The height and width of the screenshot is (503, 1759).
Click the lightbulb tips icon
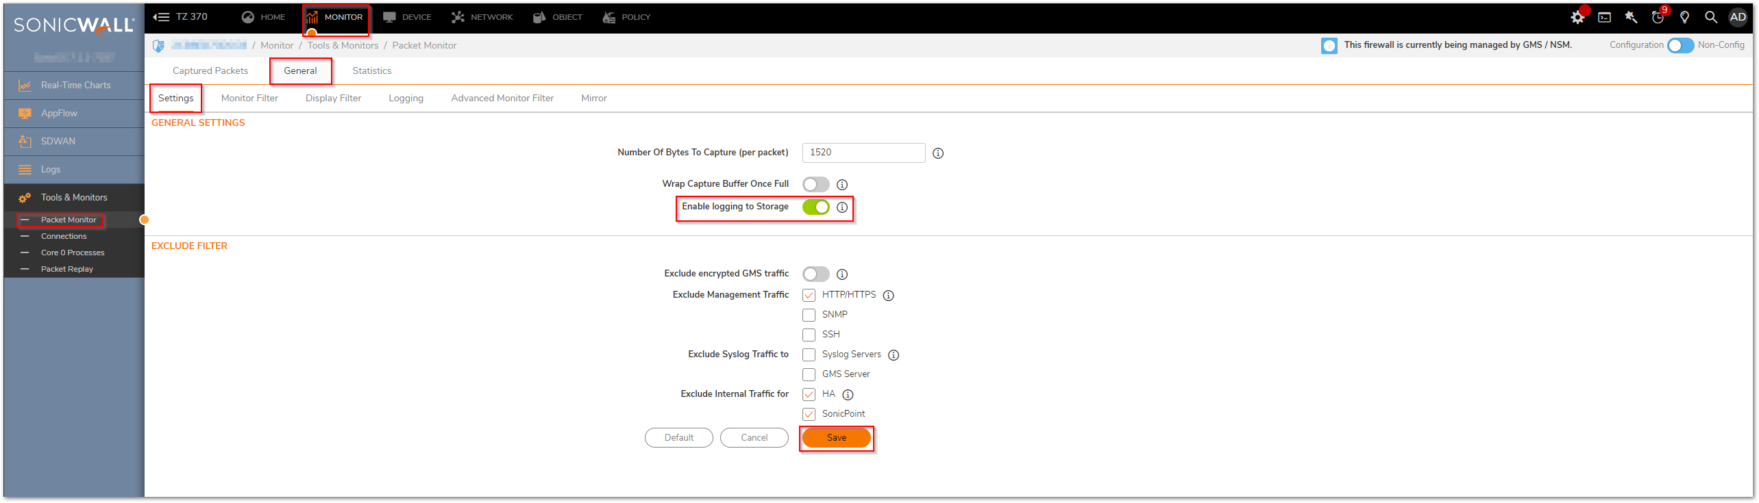coord(1684,17)
